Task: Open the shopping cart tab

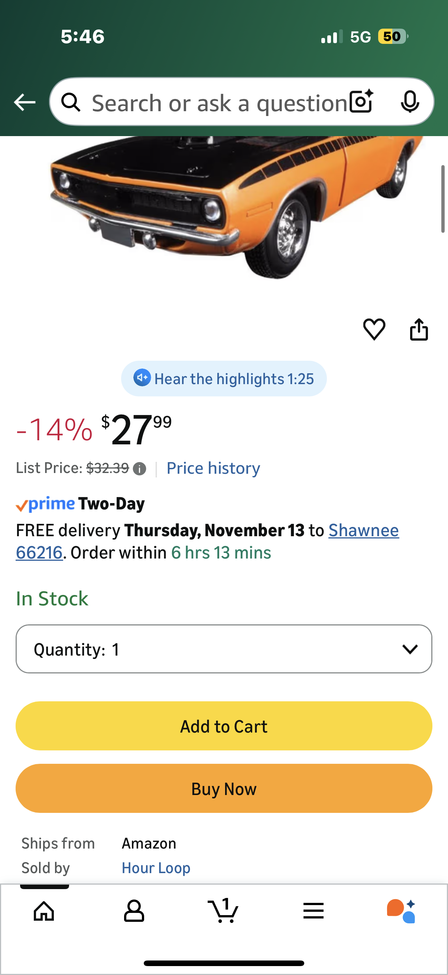Action: (223, 911)
